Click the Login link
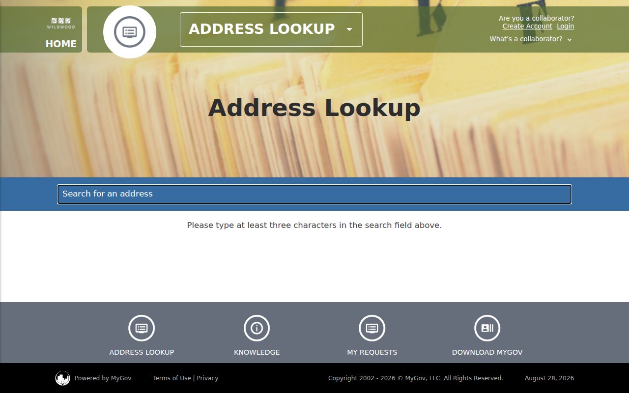 pyautogui.click(x=566, y=26)
